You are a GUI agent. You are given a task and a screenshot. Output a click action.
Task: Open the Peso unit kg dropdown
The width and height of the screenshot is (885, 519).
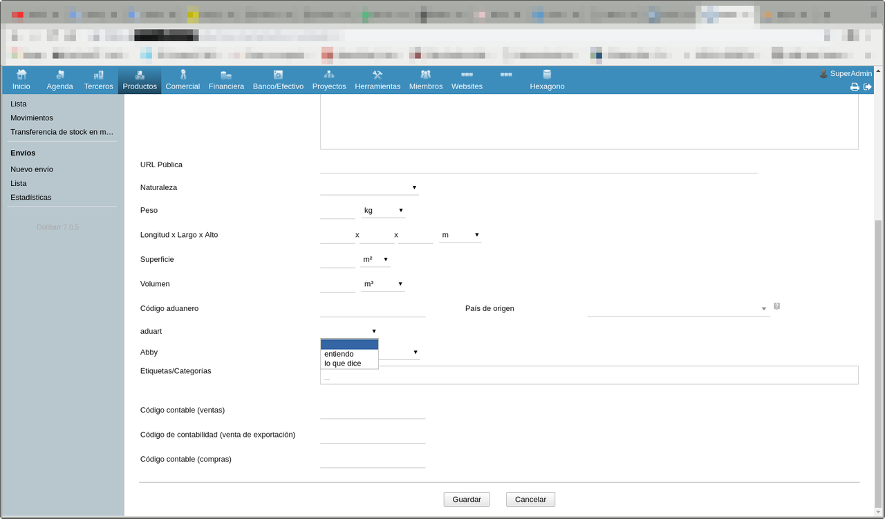(383, 210)
